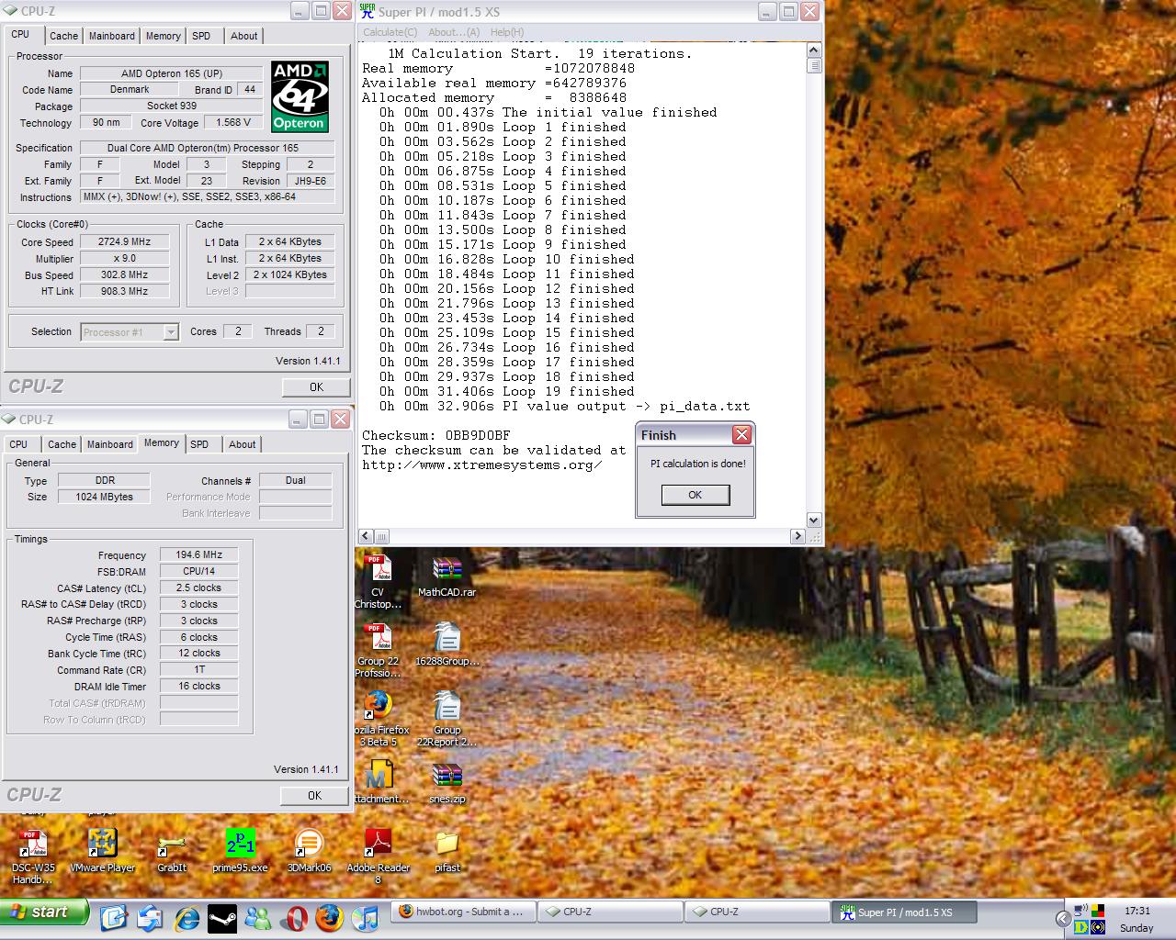
Task: Open SPD tab in top CPU-Z window
Action: 201,36
